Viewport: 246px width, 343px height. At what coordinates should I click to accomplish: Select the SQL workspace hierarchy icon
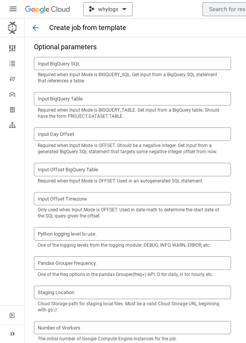point(12,125)
